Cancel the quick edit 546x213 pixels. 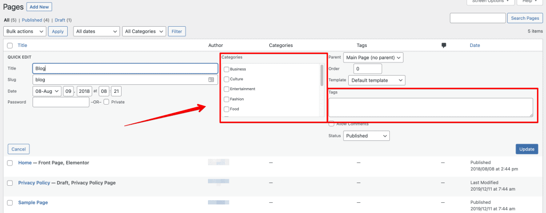coord(19,149)
